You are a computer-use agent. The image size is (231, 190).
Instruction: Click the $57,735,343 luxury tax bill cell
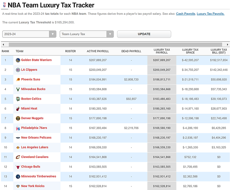click(219, 89)
